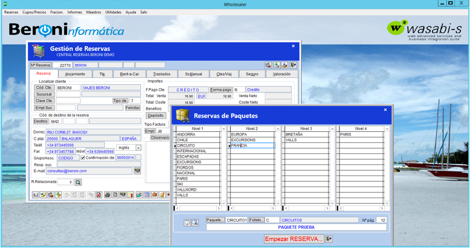Open the Inglés language dropdown
The image size is (470, 248).
tap(138, 148)
